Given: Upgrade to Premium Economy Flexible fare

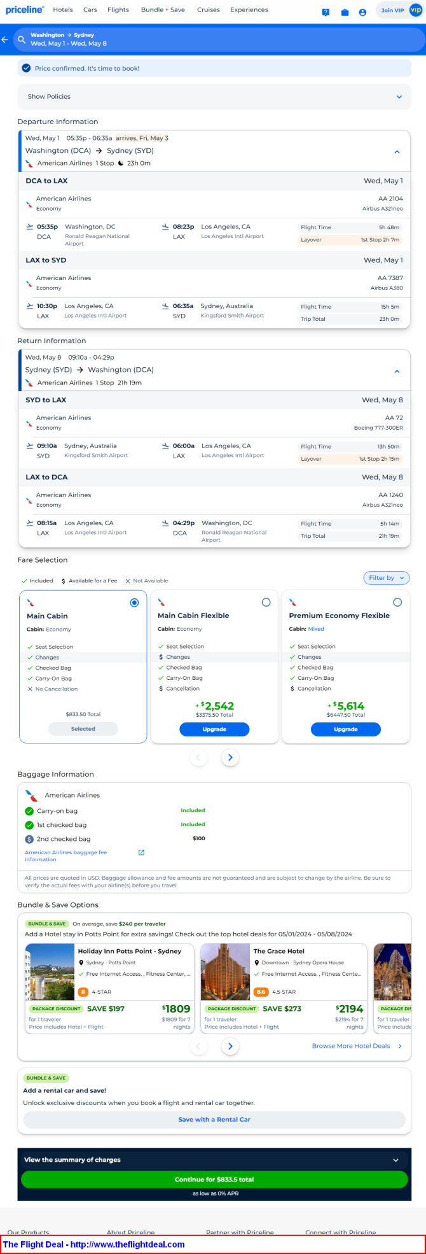Looking at the screenshot, I should click(x=346, y=729).
